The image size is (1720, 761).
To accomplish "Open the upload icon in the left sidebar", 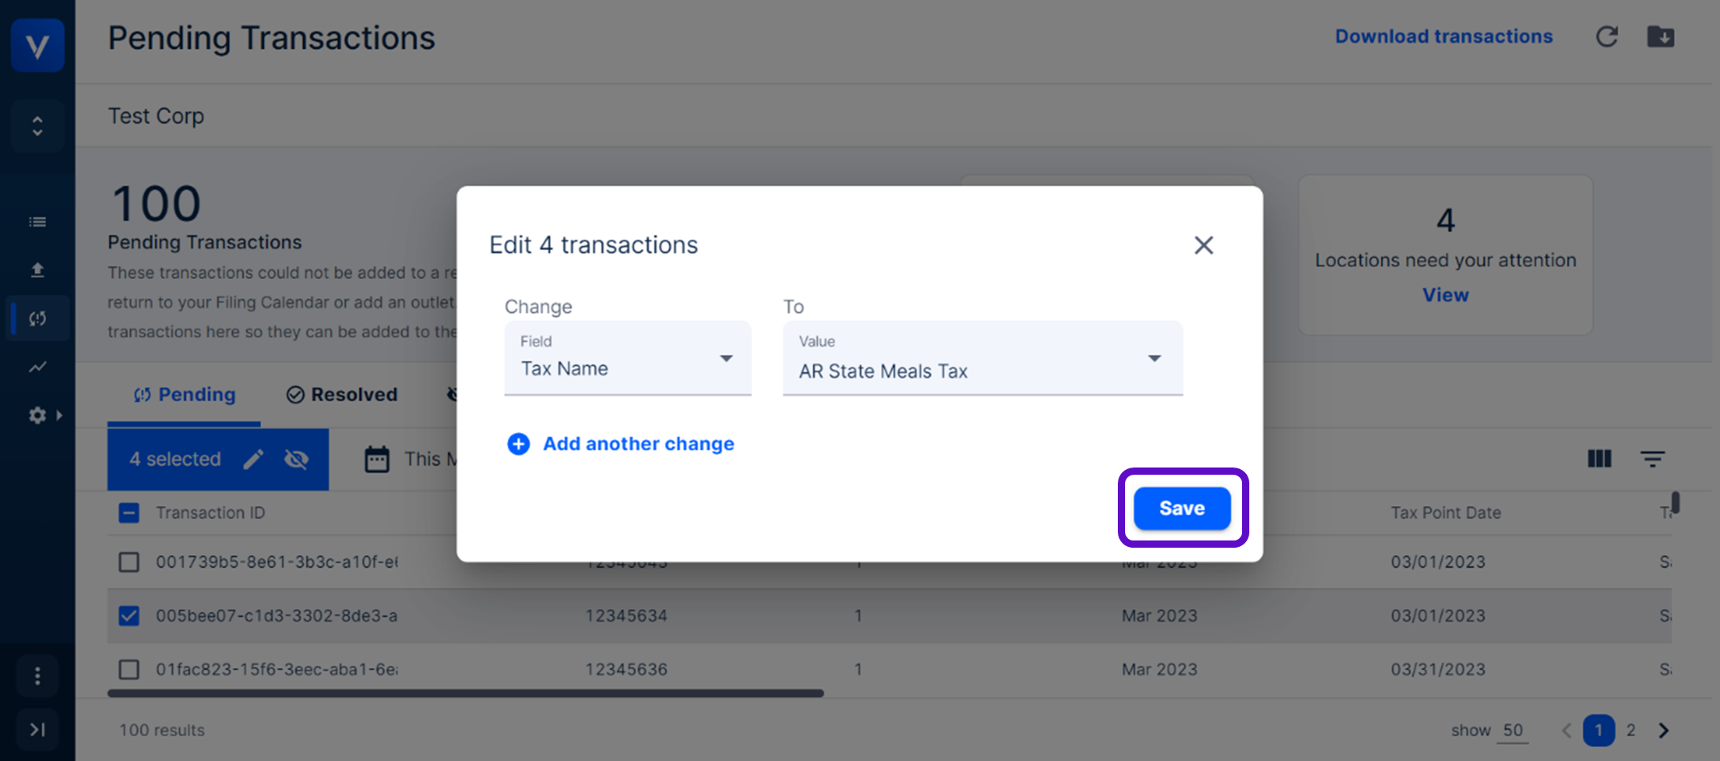I will point(37,270).
